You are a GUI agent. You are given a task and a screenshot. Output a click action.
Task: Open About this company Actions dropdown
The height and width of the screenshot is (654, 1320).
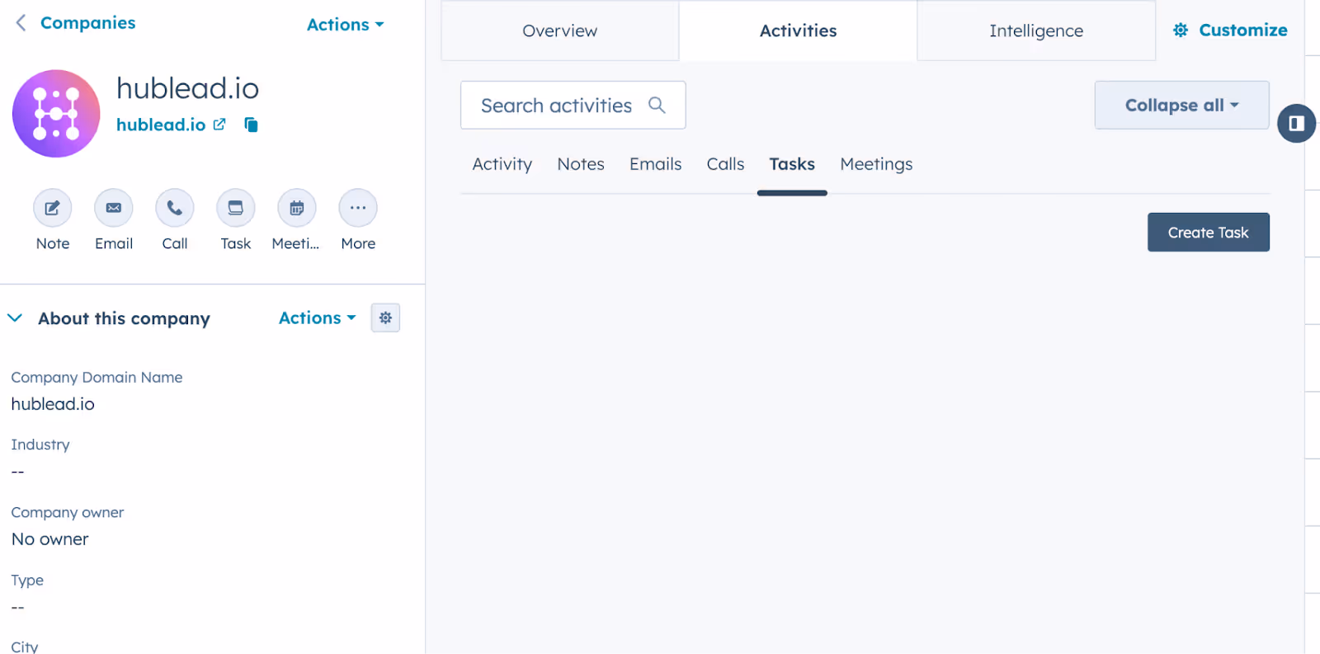318,318
